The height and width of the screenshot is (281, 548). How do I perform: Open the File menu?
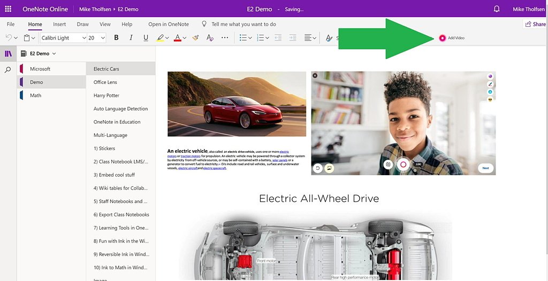(11, 24)
